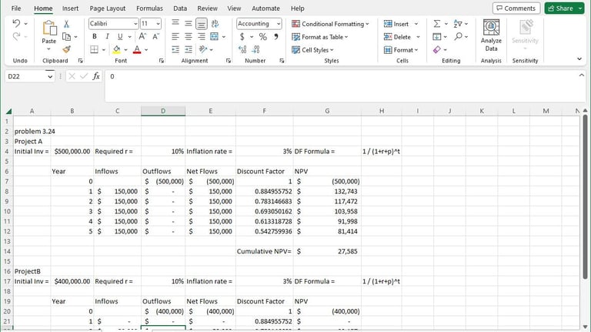591x332 pixels.
Task: Open the File tab
Action: pos(16,8)
